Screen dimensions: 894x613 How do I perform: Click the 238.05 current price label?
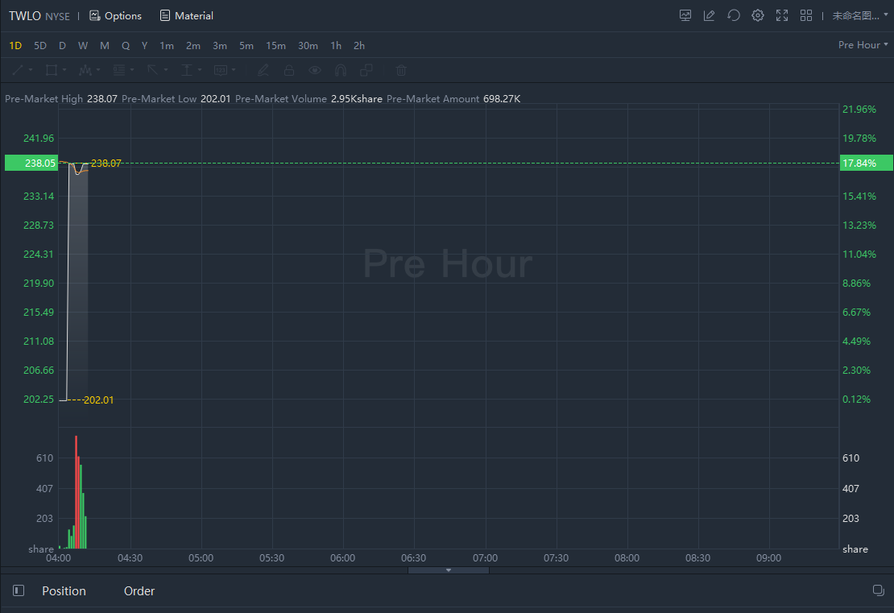[x=31, y=163]
